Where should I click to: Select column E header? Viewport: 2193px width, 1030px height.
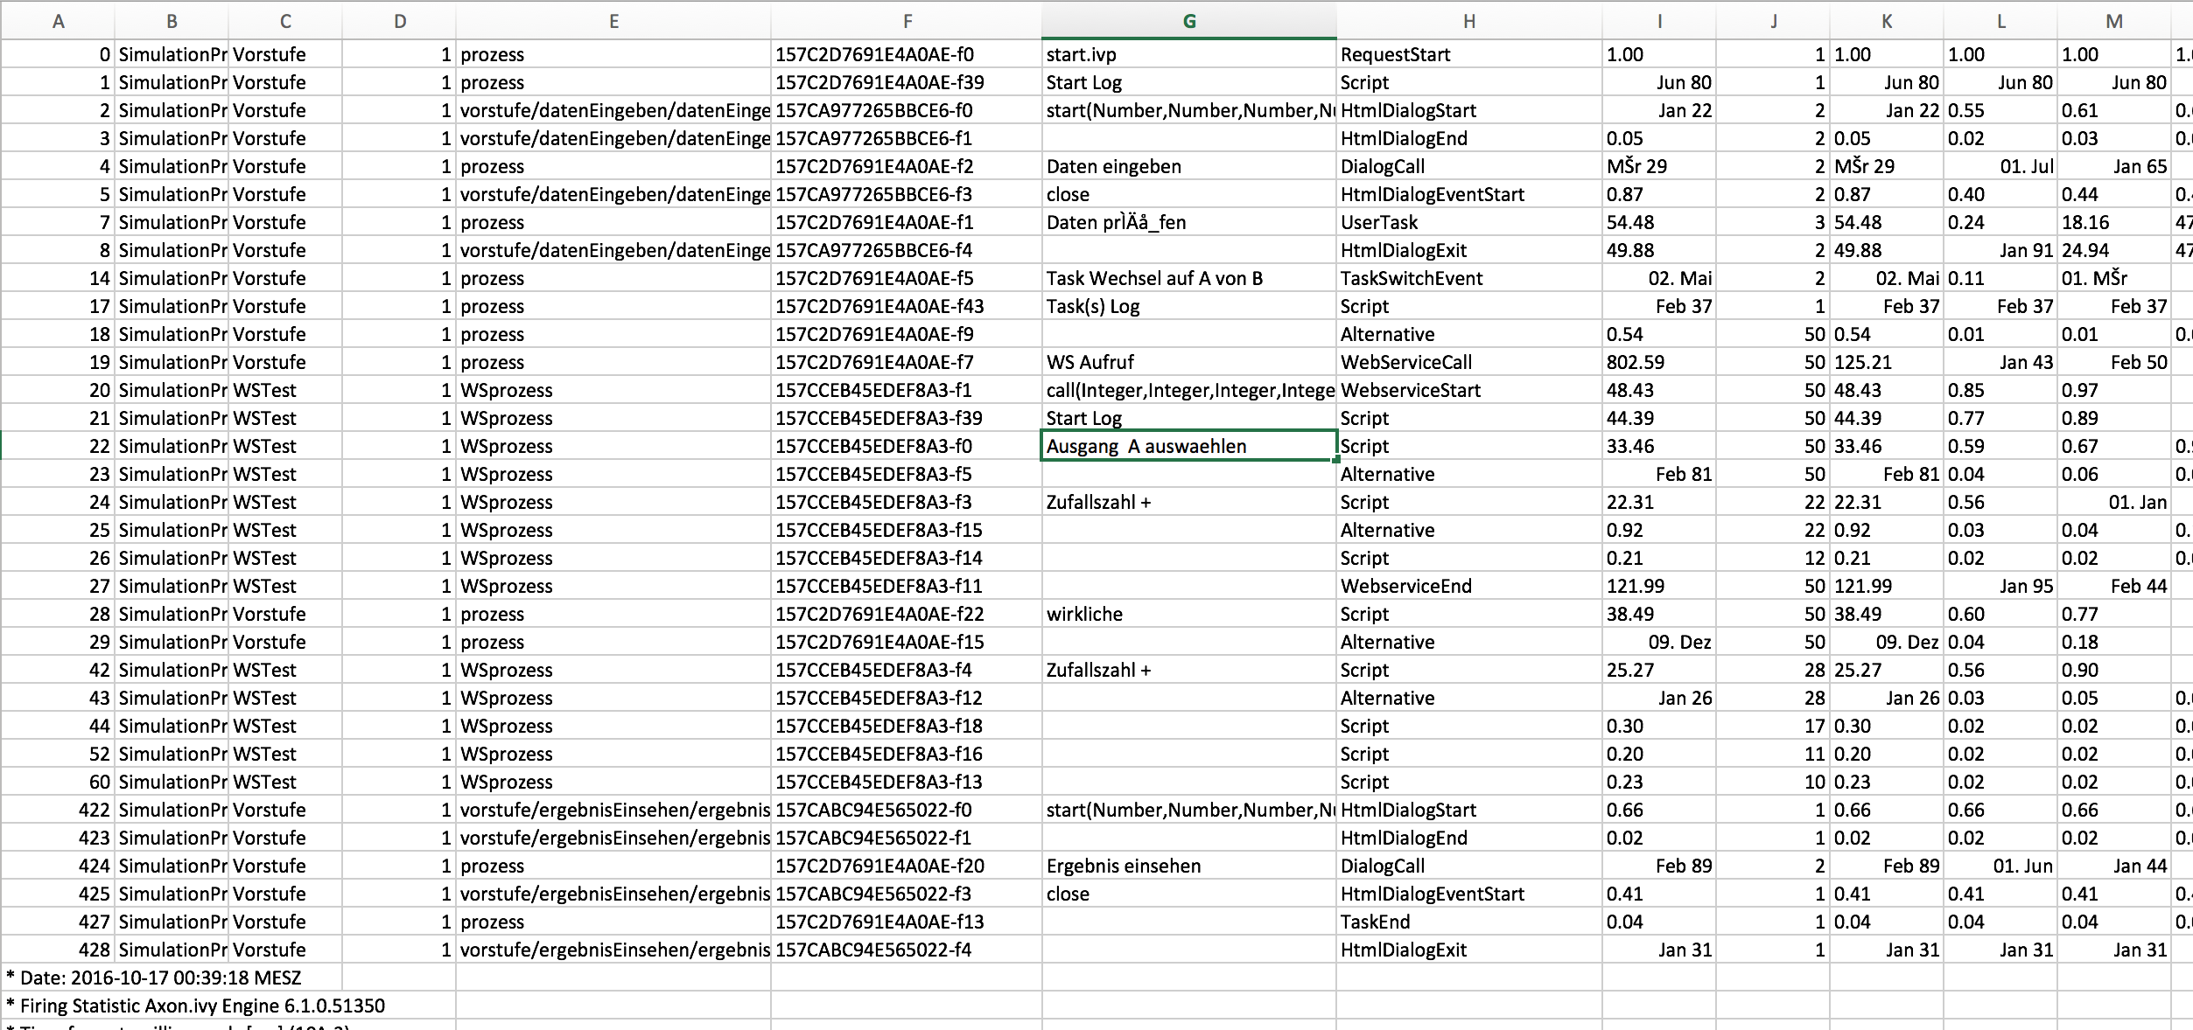click(x=613, y=21)
